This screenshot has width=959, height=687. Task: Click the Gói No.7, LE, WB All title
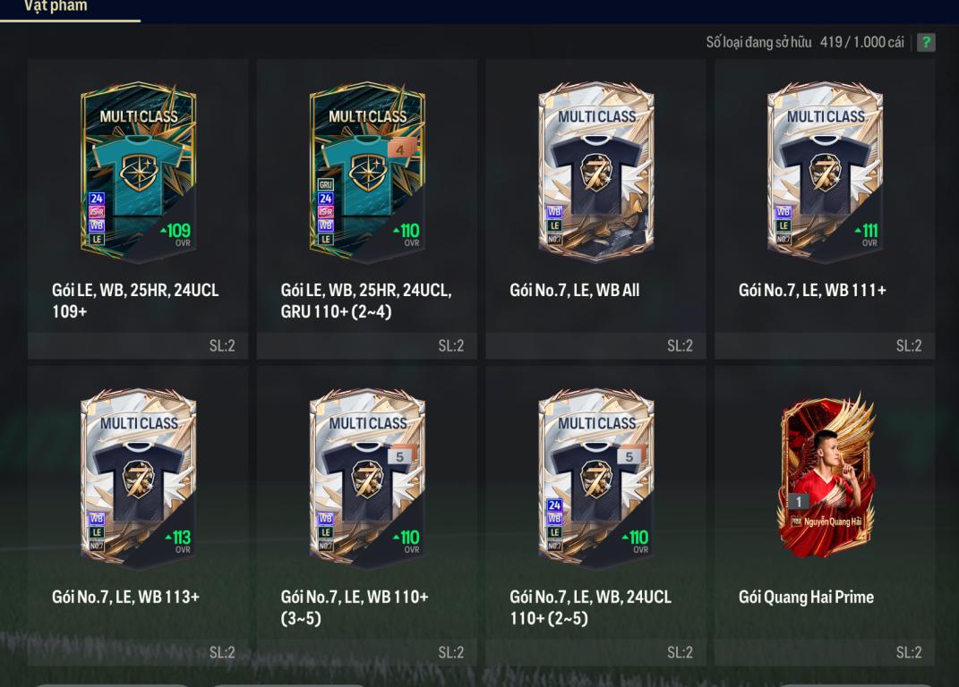(x=575, y=291)
